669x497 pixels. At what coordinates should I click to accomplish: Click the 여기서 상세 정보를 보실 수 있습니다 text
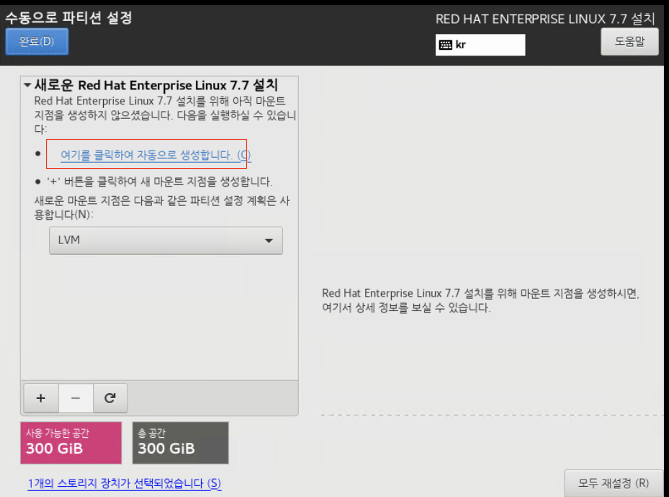pos(406,308)
